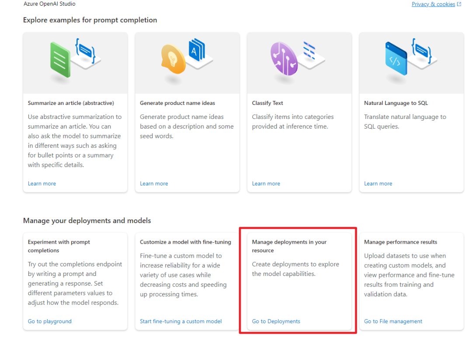This screenshot has width=472, height=342.
Task: Start fine-tuning a custom model
Action: 180,321
